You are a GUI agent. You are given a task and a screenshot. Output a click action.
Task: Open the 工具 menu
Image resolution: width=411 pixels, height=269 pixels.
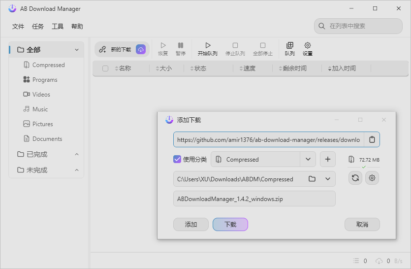pyautogui.click(x=58, y=27)
